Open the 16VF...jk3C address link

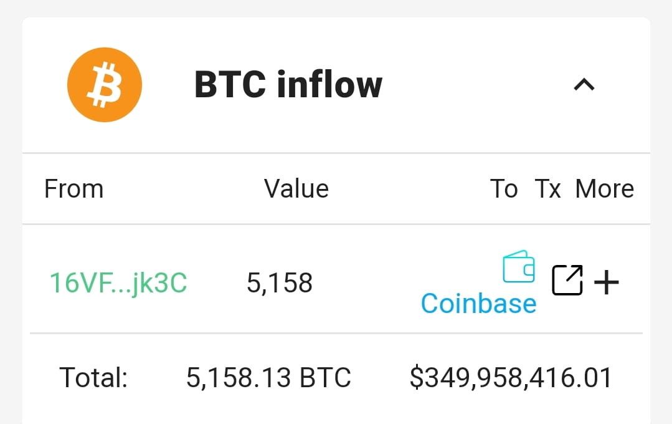point(118,282)
